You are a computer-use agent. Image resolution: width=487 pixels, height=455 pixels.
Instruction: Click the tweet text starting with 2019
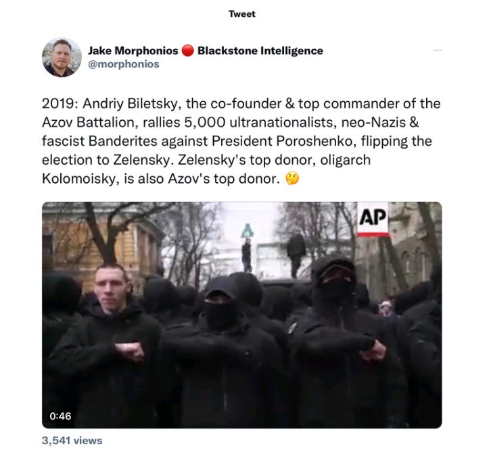[x=241, y=141]
